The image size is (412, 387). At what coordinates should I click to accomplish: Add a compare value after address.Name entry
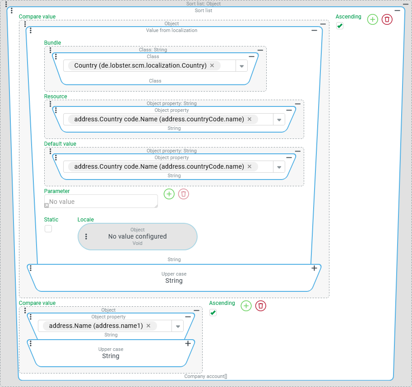pos(246,306)
